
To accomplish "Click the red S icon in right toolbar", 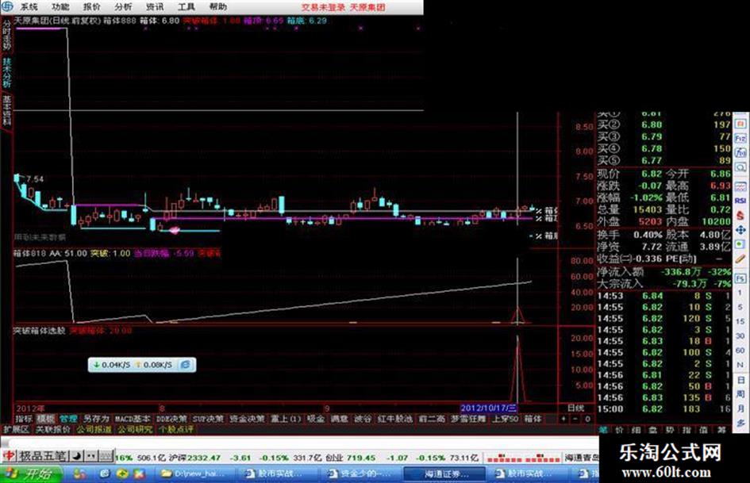I will pyautogui.click(x=740, y=215).
